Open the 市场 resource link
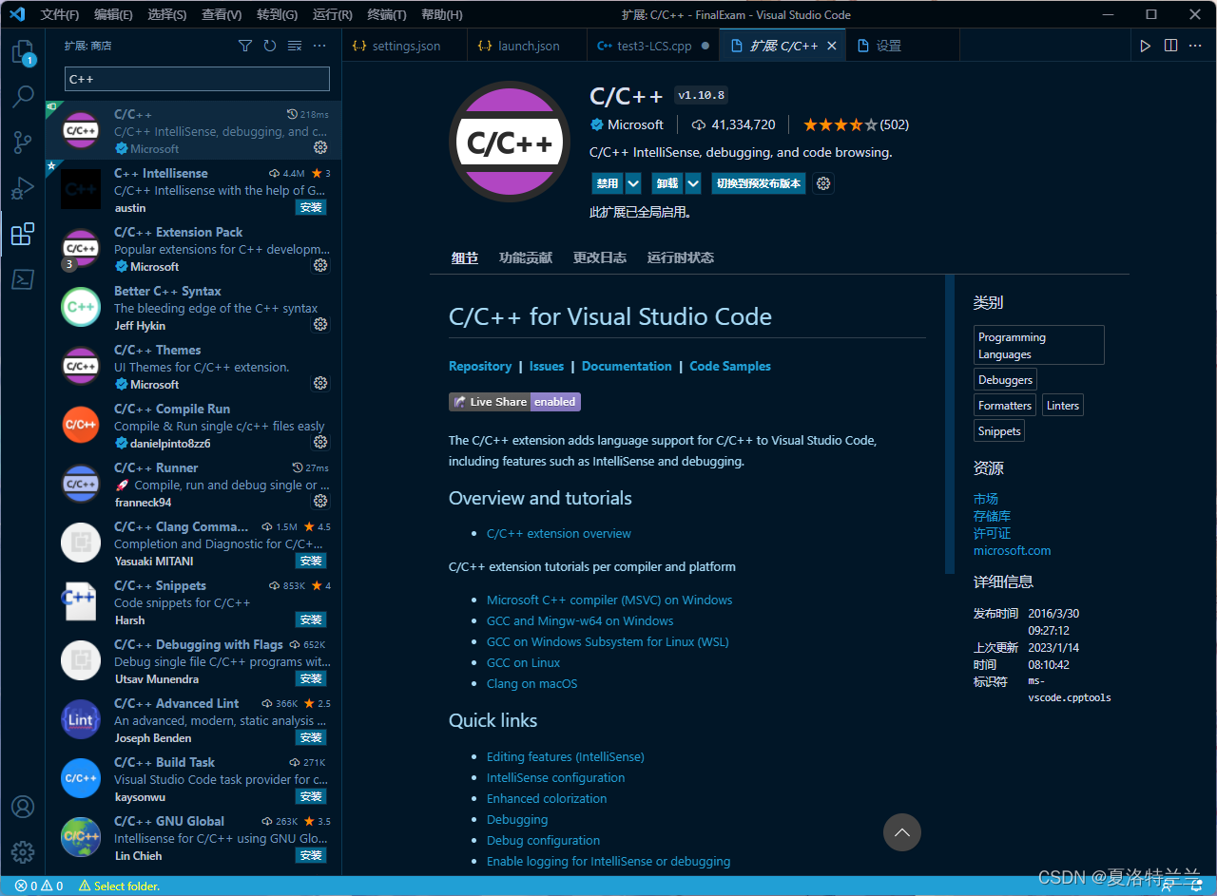1217x896 pixels. [986, 499]
